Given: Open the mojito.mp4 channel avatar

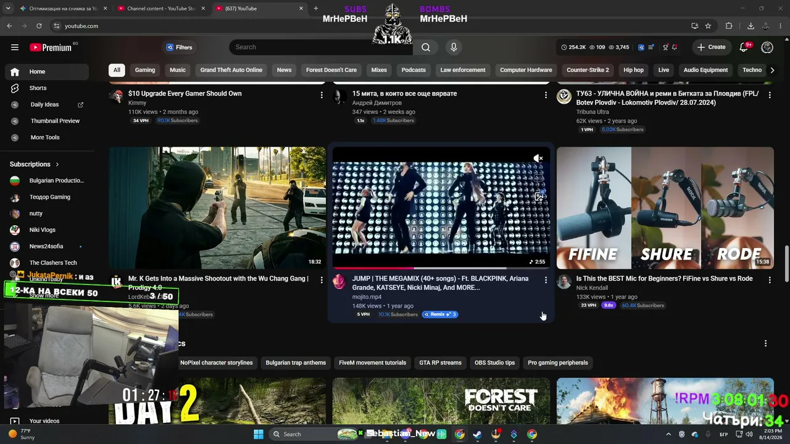Looking at the screenshot, I should pyautogui.click(x=339, y=282).
